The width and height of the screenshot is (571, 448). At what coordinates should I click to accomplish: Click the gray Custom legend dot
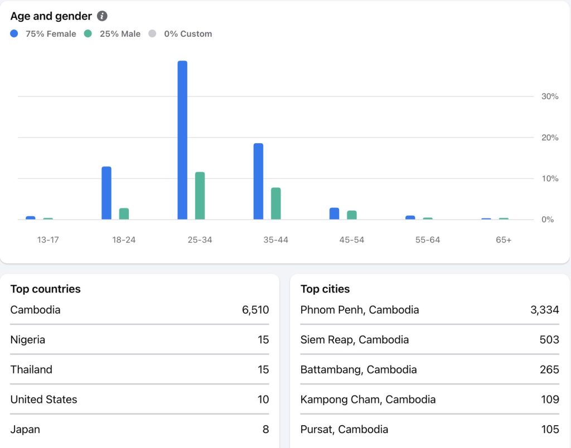(152, 33)
